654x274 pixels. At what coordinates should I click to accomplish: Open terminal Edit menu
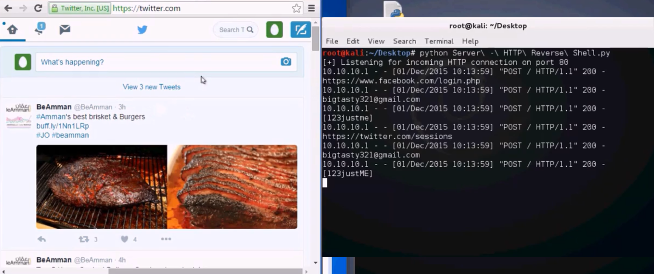pos(353,41)
